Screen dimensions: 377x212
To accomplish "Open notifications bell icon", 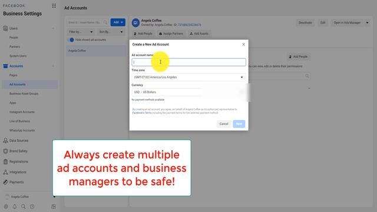I will 15,207.
